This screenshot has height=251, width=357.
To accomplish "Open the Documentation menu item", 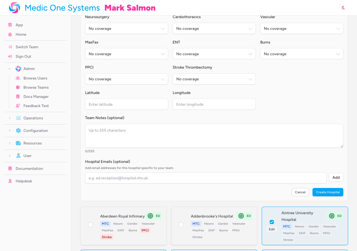I will point(29,168).
